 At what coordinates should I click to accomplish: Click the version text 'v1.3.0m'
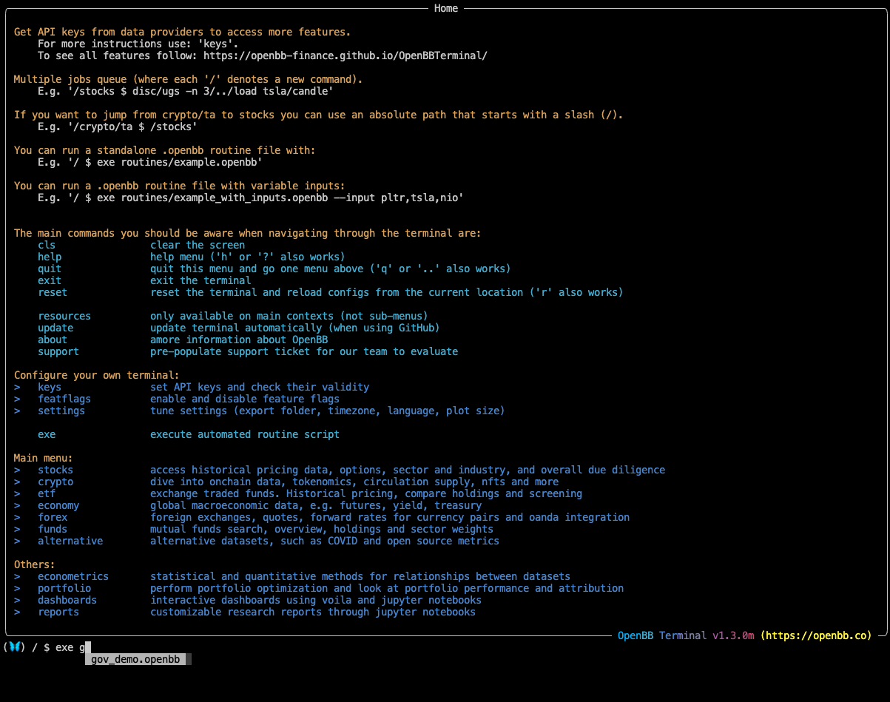coord(733,635)
